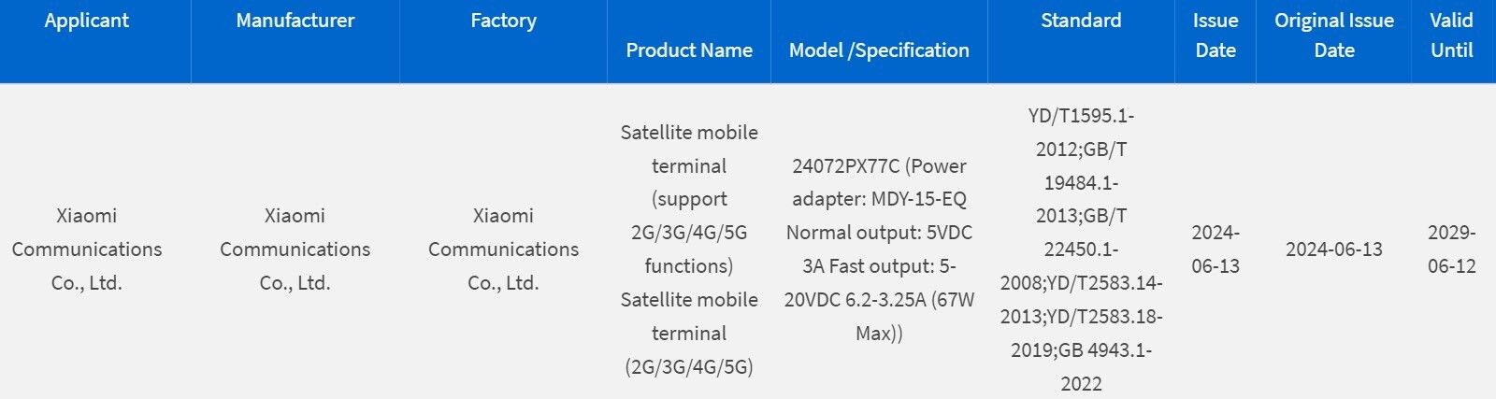Select the Manufacturer column header
Image resolution: width=1496 pixels, height=399 pixels.
click(x=295, y=21)
